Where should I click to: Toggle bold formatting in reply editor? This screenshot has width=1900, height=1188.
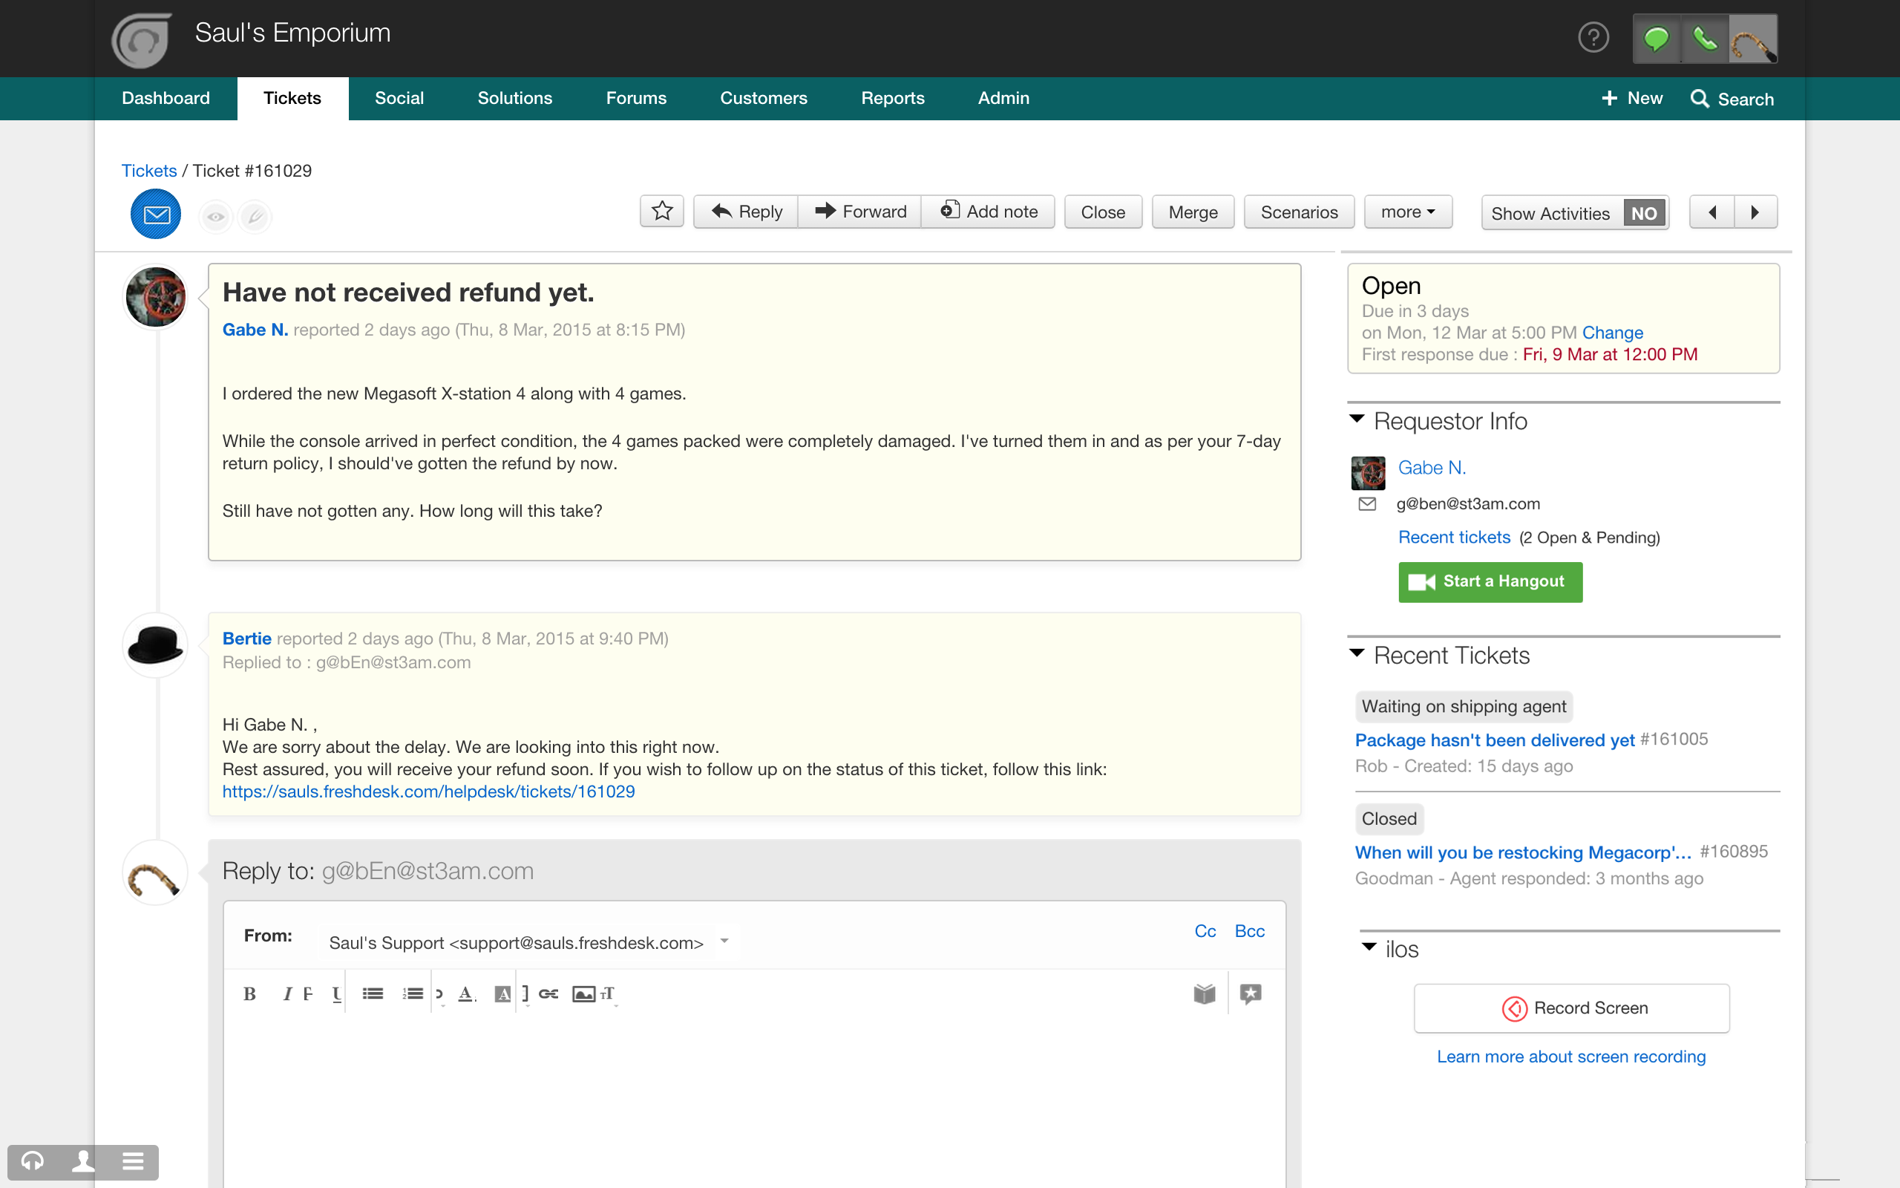(249, 994)
